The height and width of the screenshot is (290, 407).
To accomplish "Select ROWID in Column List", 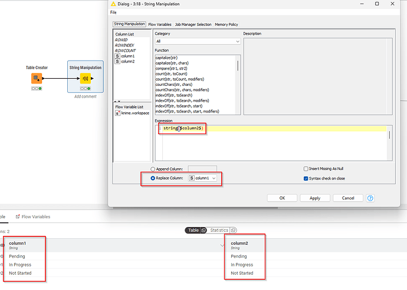I will coord(122,40).
